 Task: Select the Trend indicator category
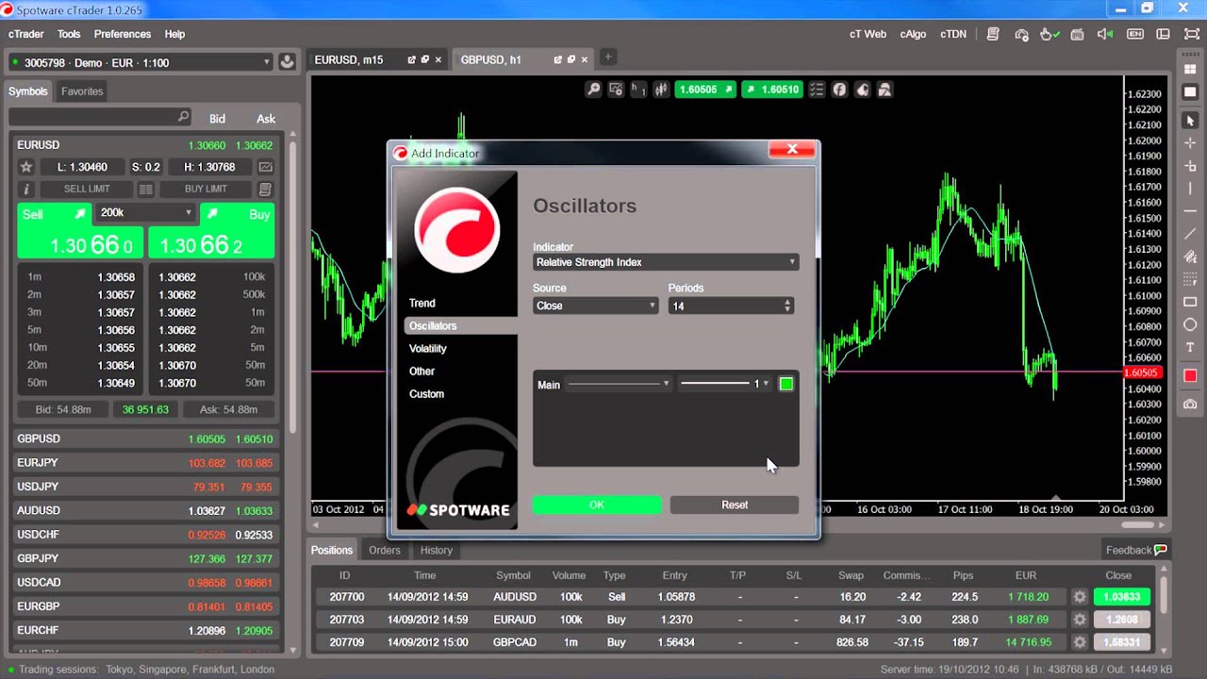tap(422, 303)
